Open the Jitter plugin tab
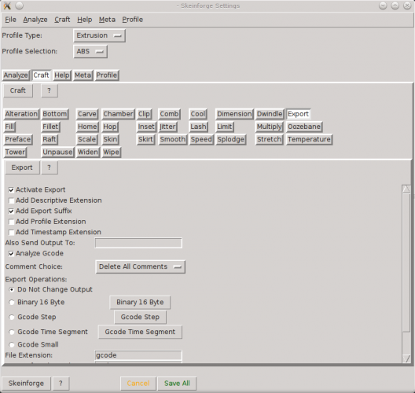Viewport: 415px width, 393px height. coord(167,127)
